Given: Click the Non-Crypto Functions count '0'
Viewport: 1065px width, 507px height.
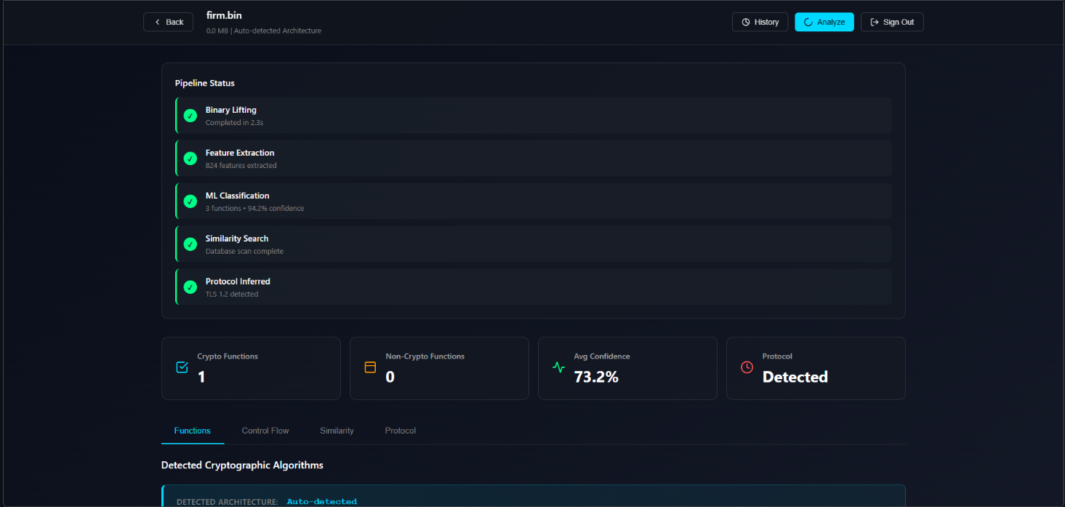Looking at the screenshot, I should 390,377.
